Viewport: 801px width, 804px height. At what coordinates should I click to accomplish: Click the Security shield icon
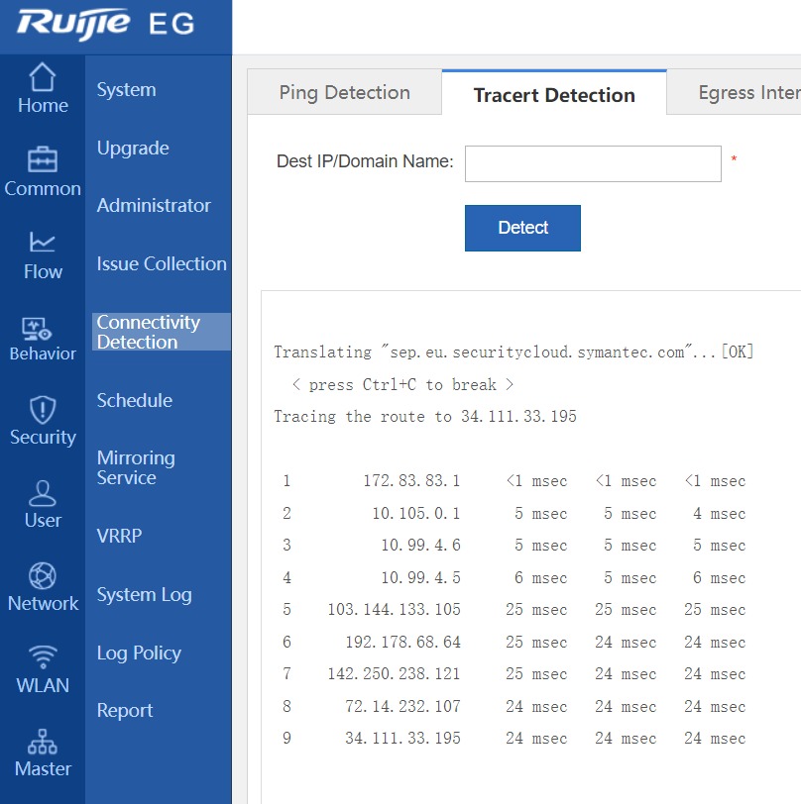42,409
